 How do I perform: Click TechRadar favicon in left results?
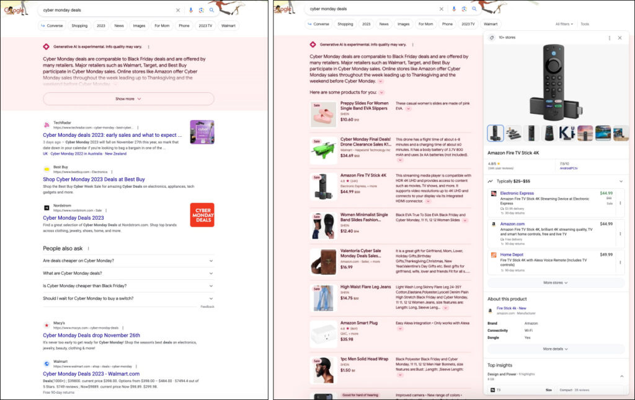click(x=47, y=125)
